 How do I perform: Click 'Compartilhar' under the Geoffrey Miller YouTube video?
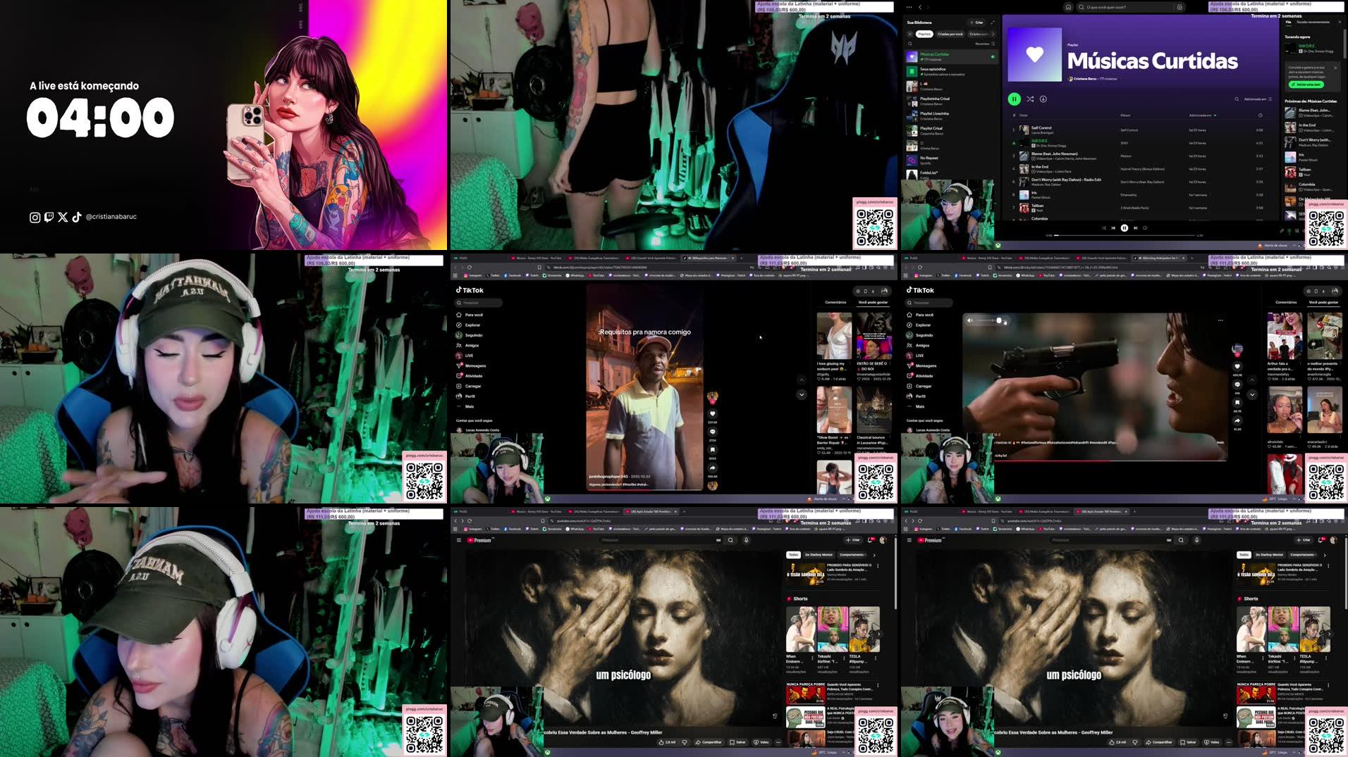(x=707, y=742)
